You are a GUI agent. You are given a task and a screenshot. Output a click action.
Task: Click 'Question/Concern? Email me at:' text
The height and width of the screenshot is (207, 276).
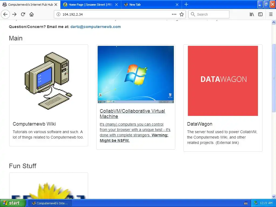[x=39, y=27]
